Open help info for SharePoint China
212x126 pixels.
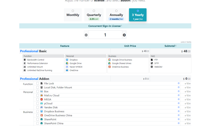[x=179, y=123]
